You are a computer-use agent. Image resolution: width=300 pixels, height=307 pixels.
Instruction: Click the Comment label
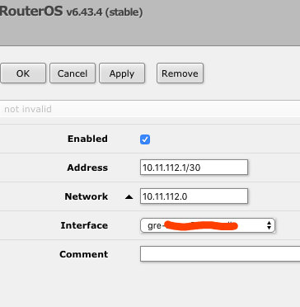click(x=83, y=254)
